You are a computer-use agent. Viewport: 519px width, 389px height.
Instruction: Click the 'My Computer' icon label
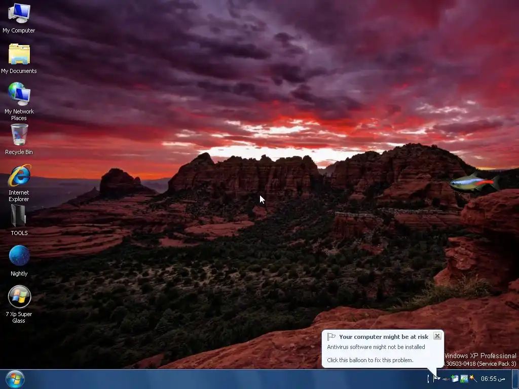pyautogui.click(x=19, y=30)
